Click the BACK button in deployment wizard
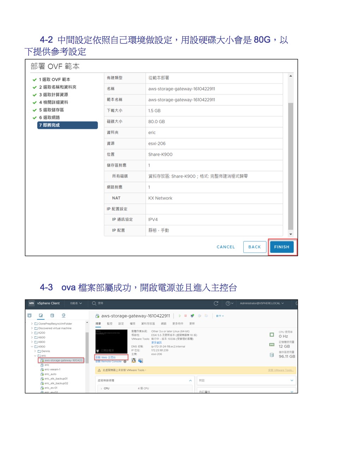Image resolution: width=342 pixels, height=460 pixels. click(254, 247)
